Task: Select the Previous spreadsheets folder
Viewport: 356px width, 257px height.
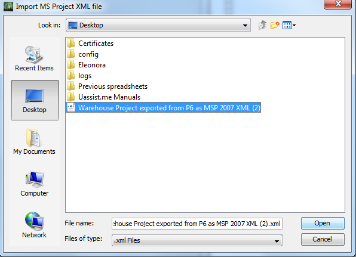Action: (x=107, y=86)
